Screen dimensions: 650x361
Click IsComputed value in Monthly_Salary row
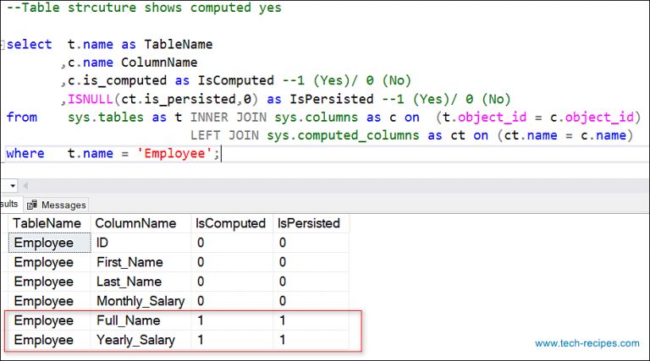pyautogui.click(x=232, y=301)
